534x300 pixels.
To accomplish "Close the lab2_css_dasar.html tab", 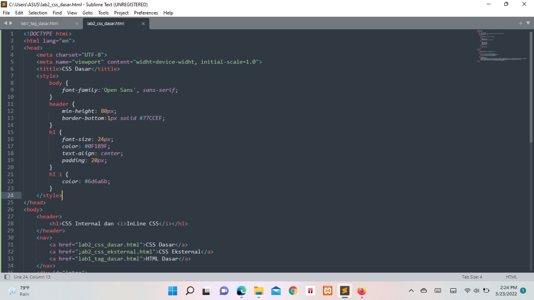I will click(143, 23).
